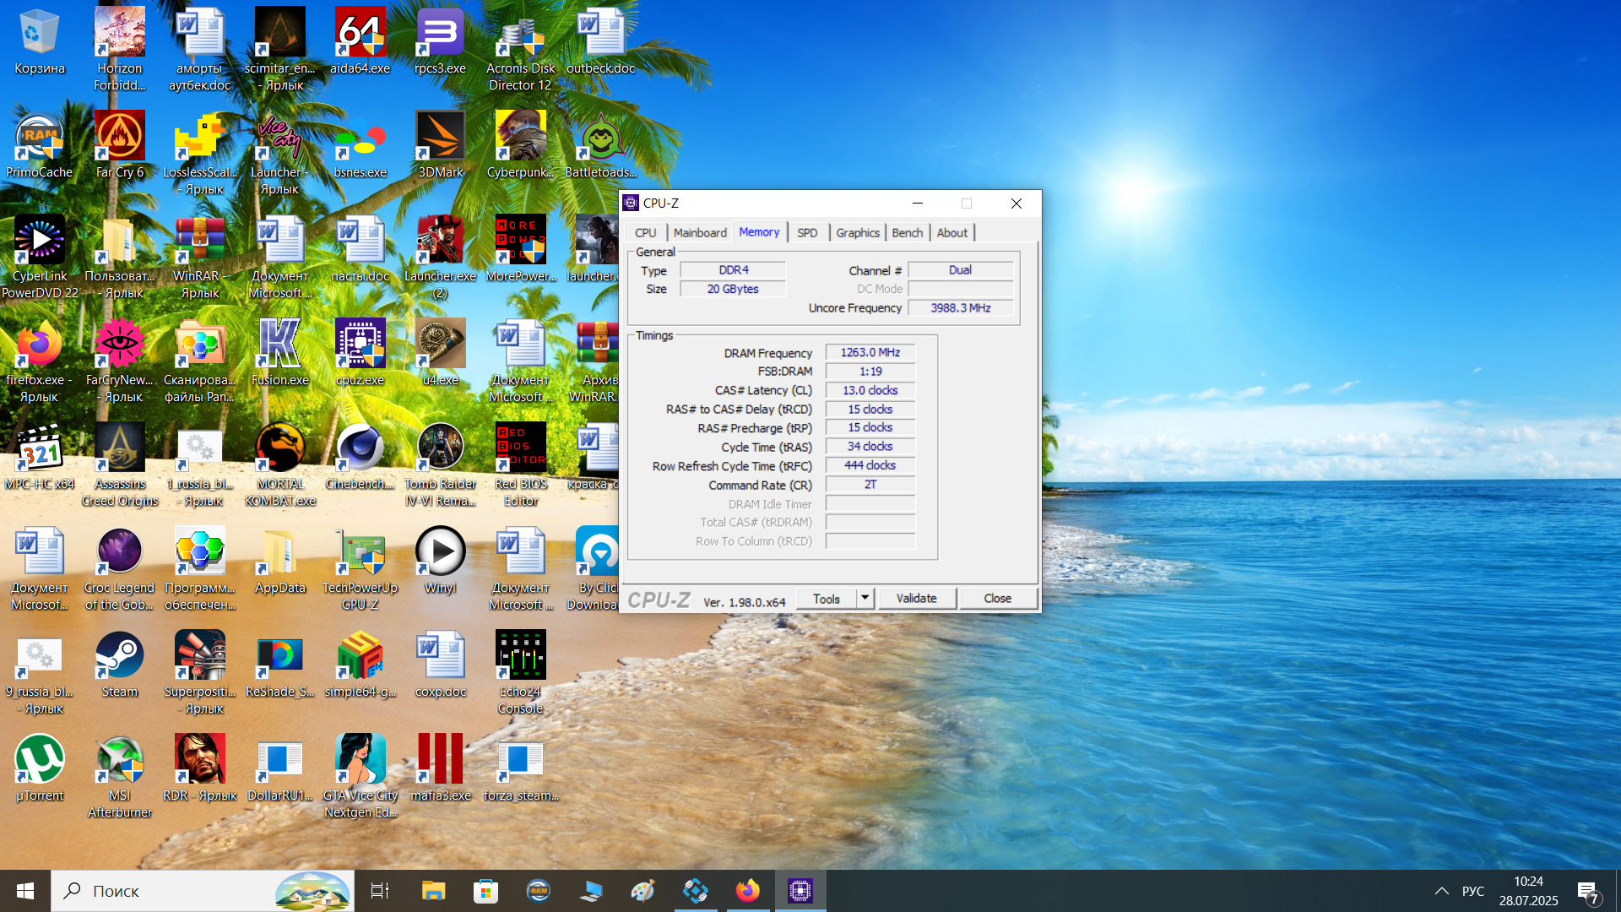Select the MSI Afterburner icon
The image size is (1621, 912).
(x=119, y=761)
